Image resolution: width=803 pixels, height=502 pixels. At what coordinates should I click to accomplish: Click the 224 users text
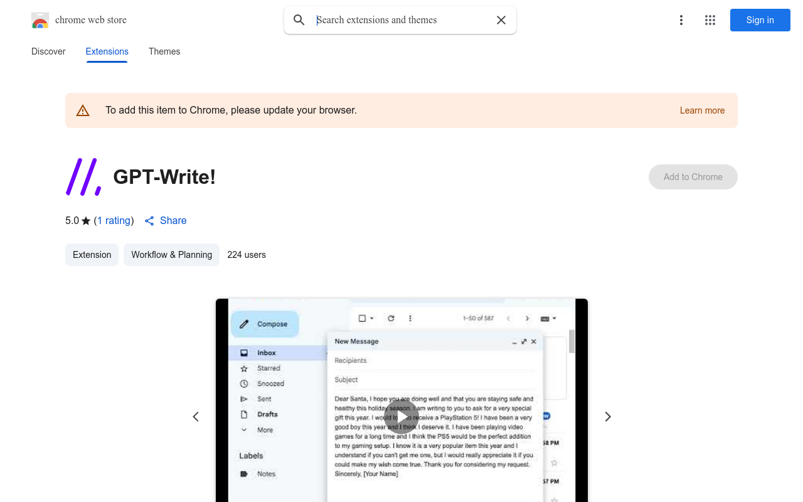247,255
